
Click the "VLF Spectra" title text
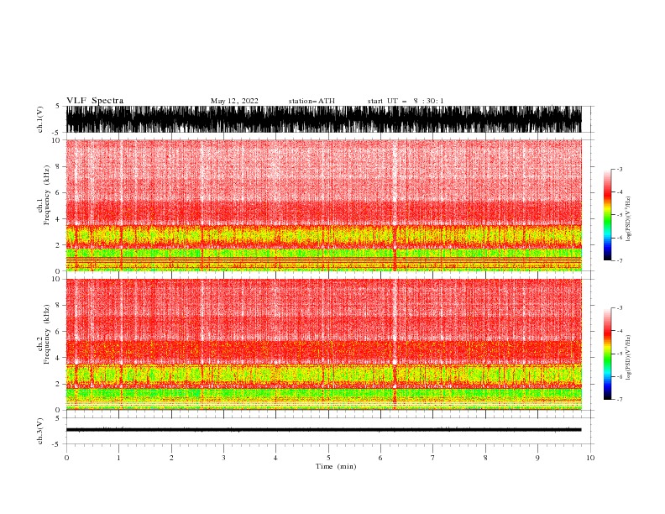pyautogui.click(x=95, y=101)
